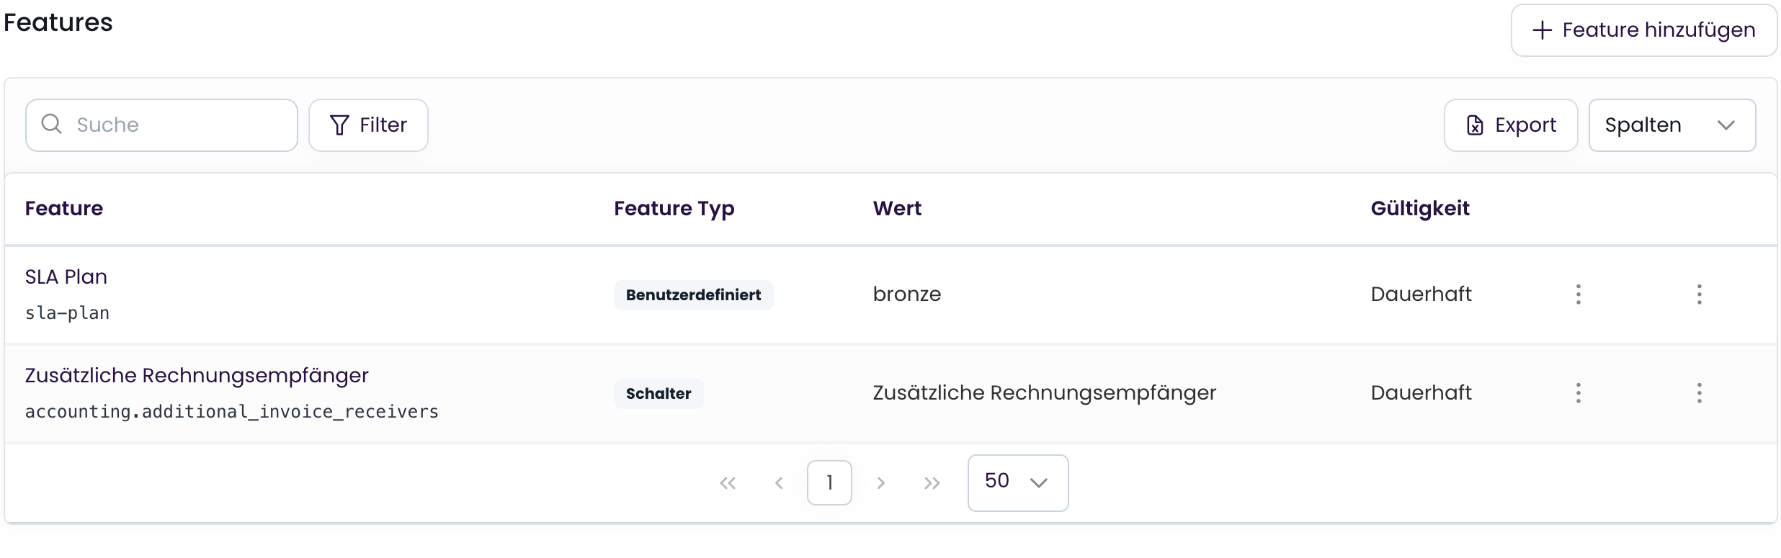Jump to last page using double-right chevron
This screenshot has height=558, width=1781.
pos(932,482)
